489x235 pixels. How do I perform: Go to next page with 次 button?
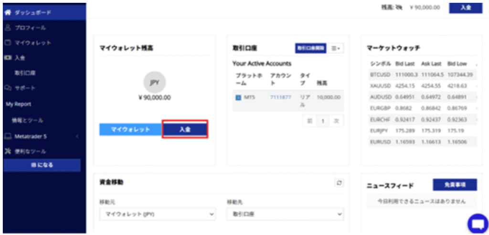(x=336, y=121)
